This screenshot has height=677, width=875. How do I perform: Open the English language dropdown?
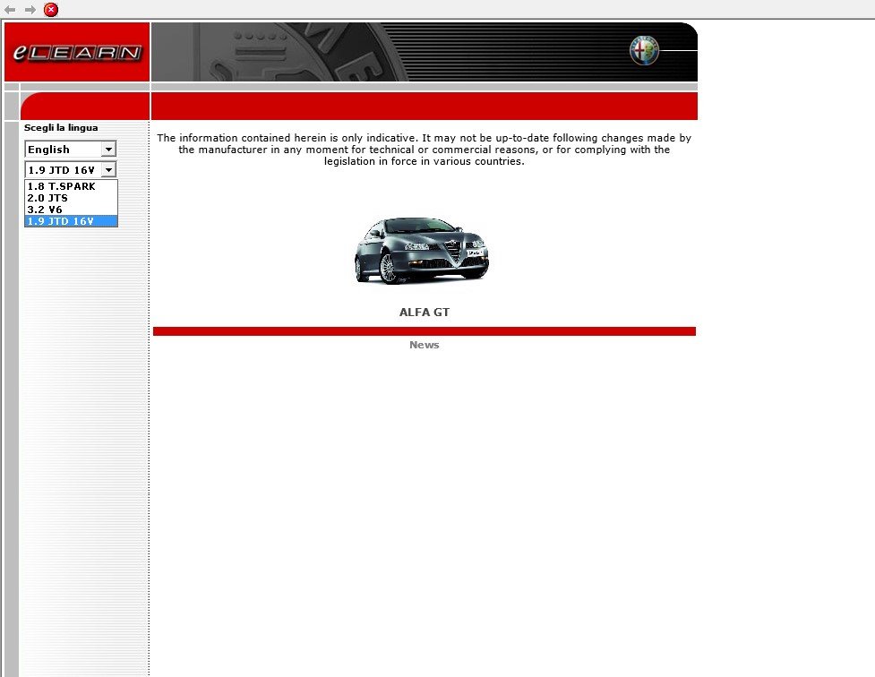coord(71,149)
